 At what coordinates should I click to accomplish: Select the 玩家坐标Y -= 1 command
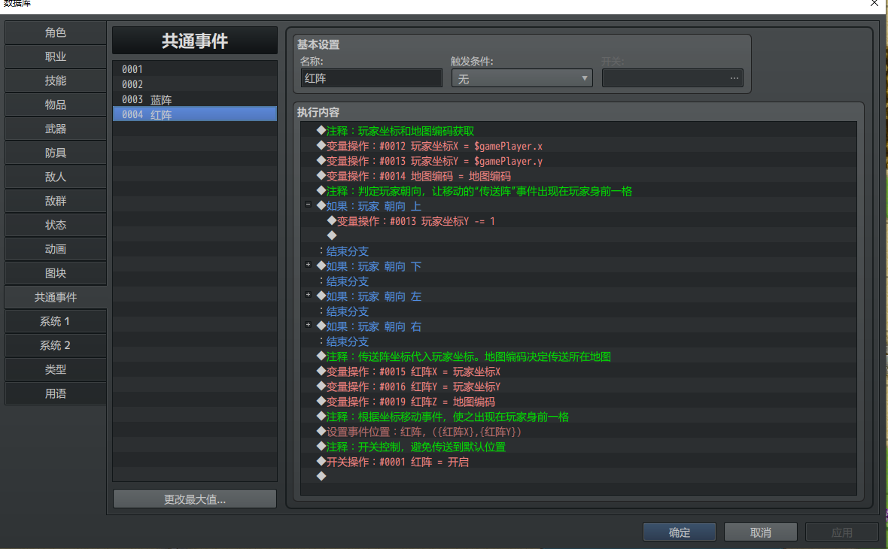579,221
